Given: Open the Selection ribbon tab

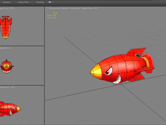Looking at the screenshot, I should (7, 2).
